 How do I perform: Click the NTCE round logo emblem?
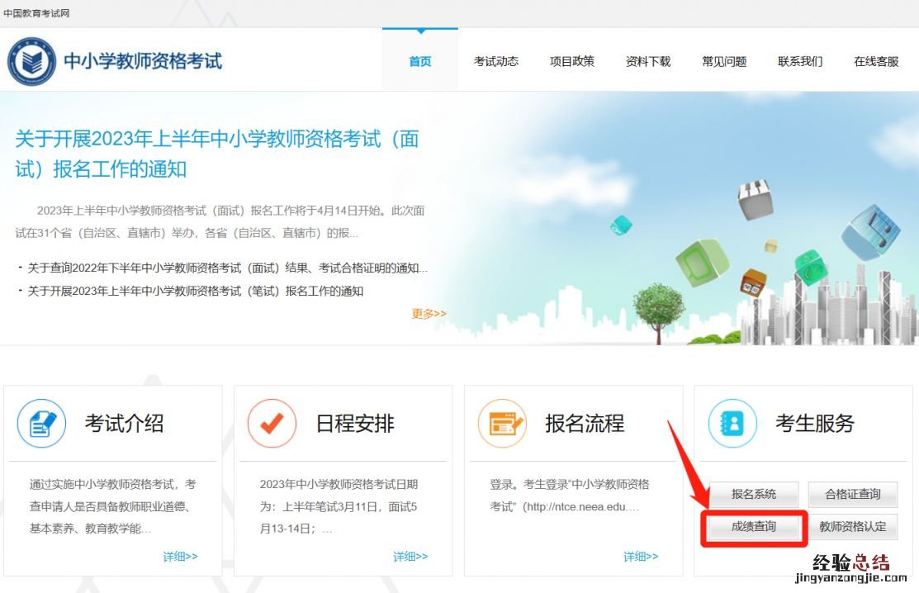(31, 61)
